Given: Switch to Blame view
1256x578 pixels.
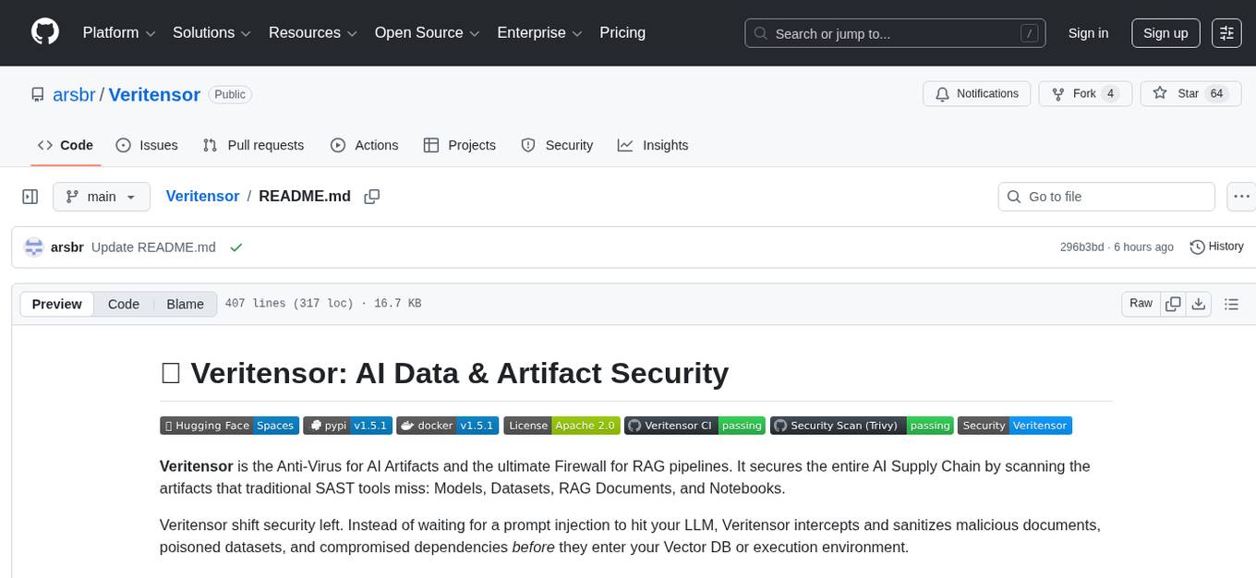Looking at the screenshot, I should coord(185,304).
